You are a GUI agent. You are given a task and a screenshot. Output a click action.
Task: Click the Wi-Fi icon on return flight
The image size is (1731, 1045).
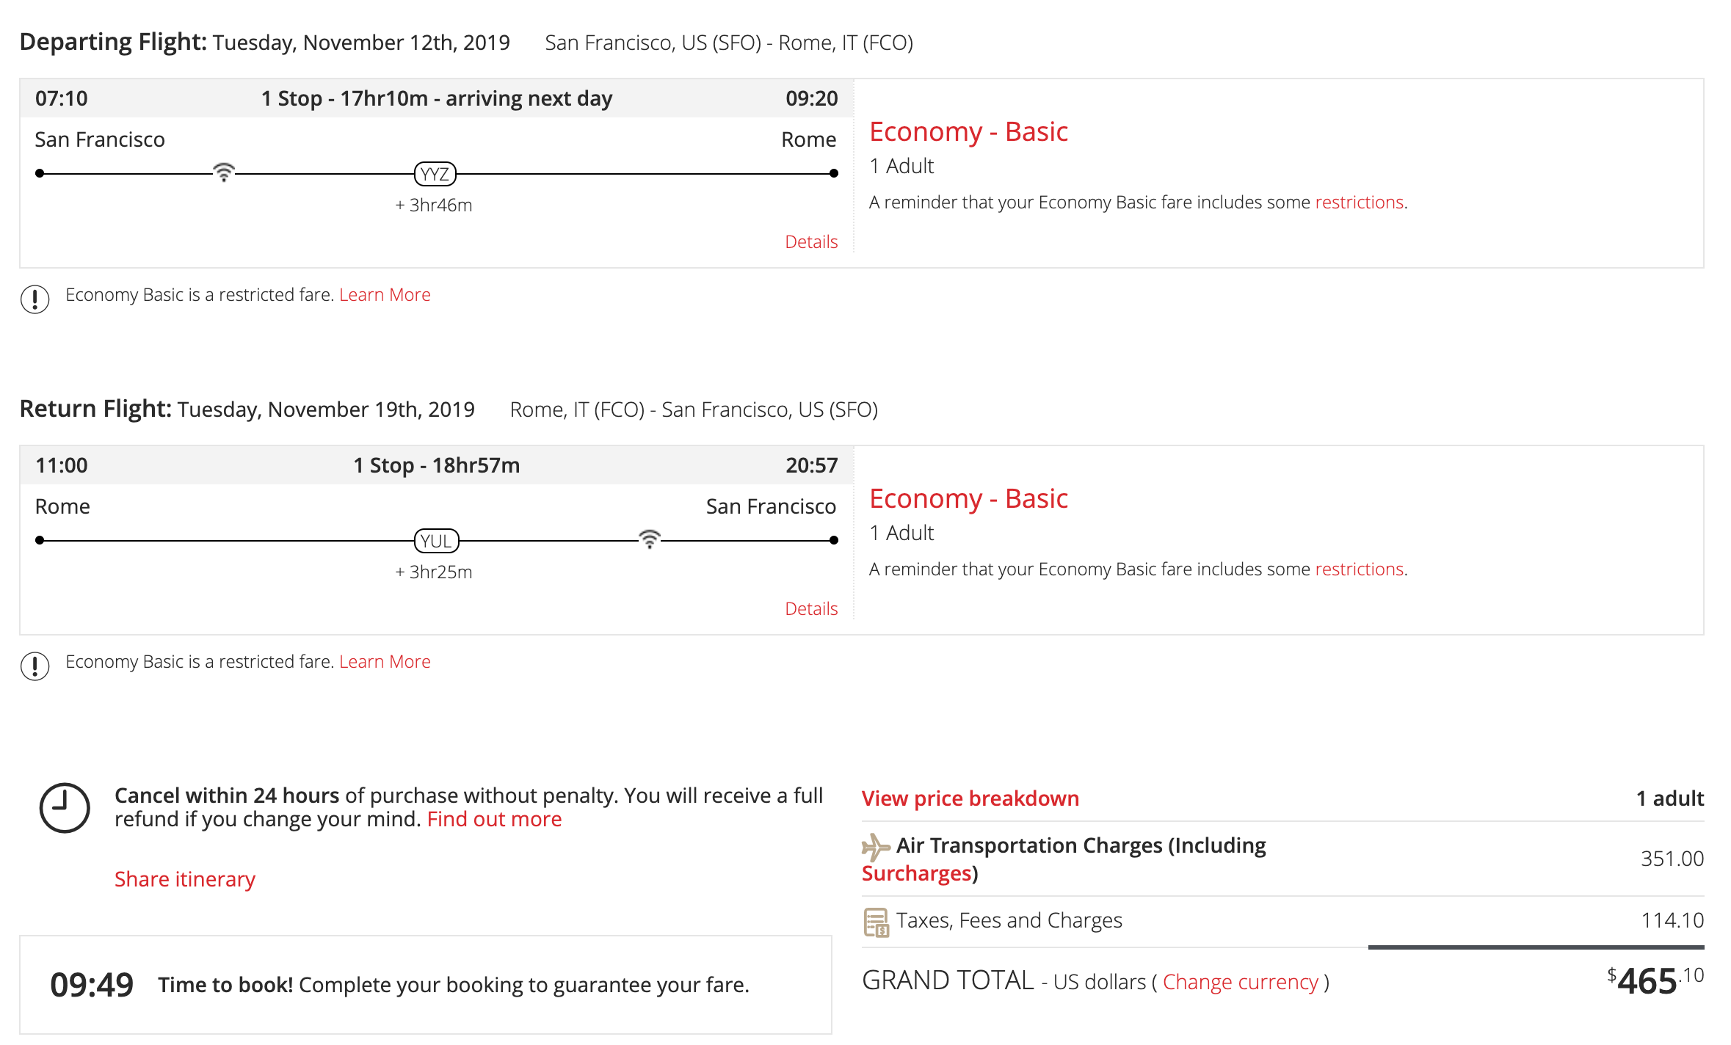click(650, 539)
